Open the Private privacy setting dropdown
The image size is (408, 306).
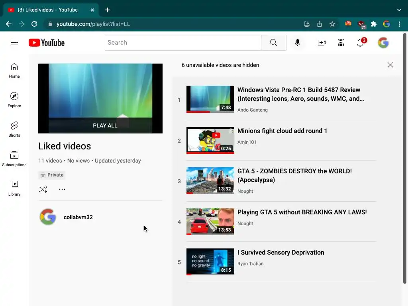[x=52, y=175]
